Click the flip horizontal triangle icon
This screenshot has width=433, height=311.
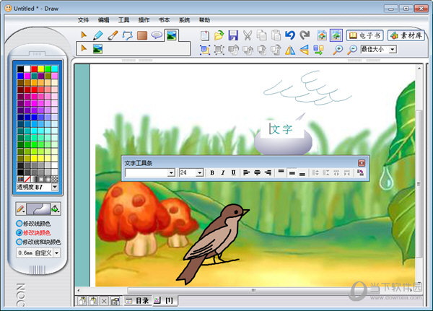[x=290, y=50]
